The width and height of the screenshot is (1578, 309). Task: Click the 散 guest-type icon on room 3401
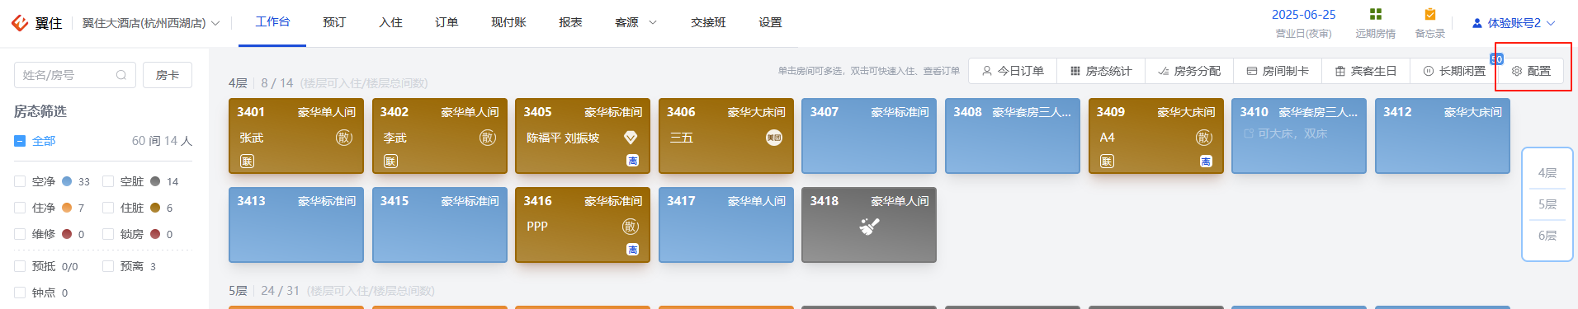click(344, 138)
